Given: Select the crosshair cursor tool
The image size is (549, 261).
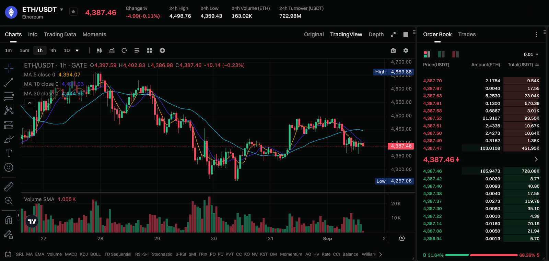Looking at the screenshot, I should [x=9, y=68].
